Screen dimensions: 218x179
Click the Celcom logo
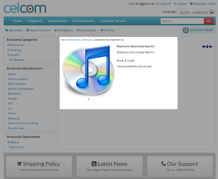[25, 8]
